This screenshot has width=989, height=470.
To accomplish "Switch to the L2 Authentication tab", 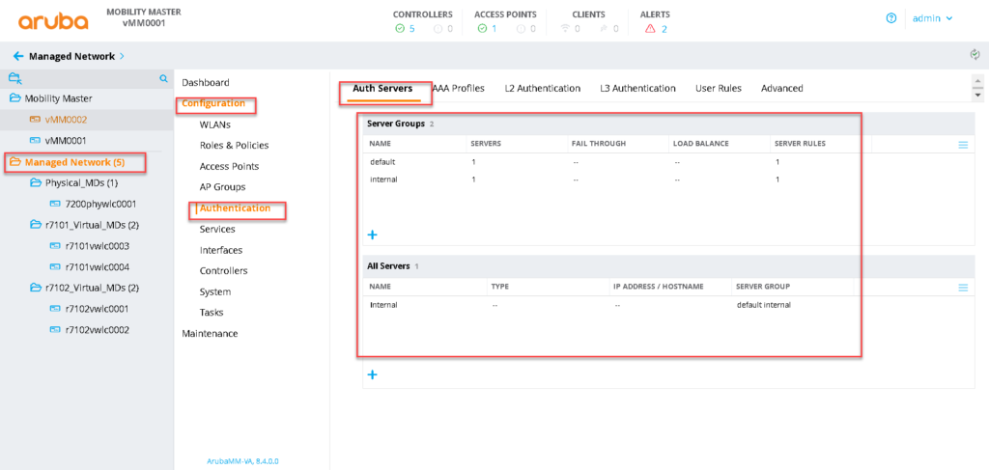I will (x=542, y=89).
